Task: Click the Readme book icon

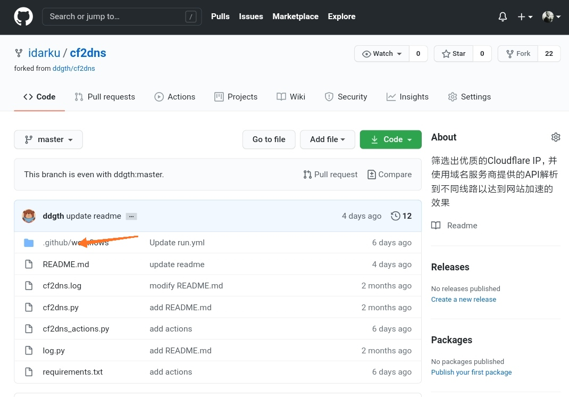Action: (x=436, y=226)
